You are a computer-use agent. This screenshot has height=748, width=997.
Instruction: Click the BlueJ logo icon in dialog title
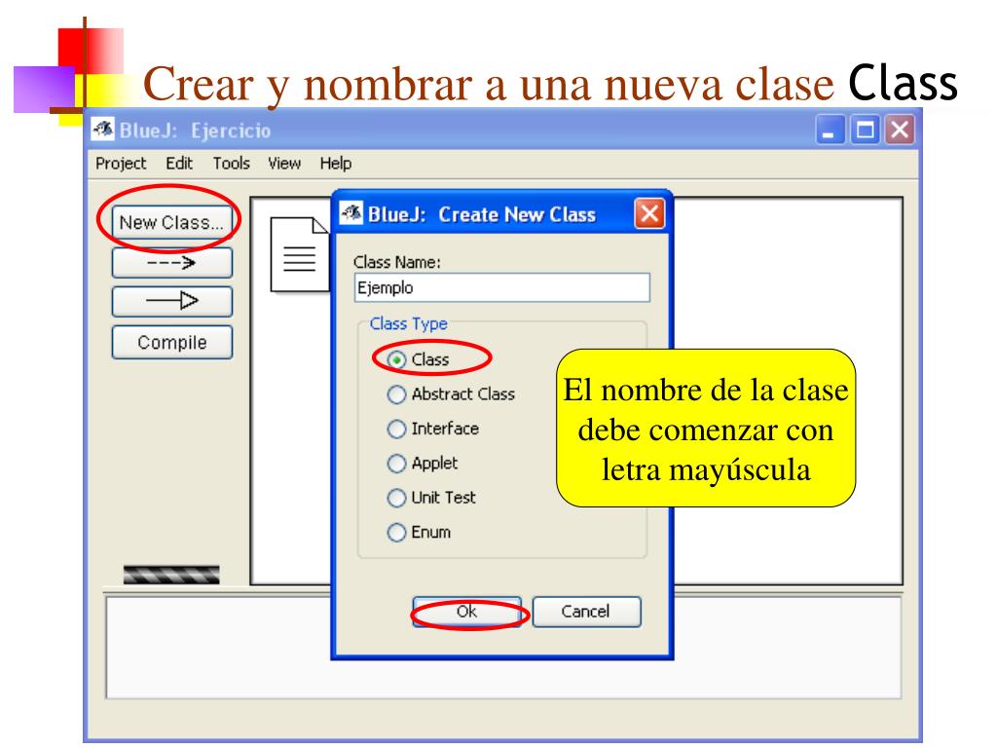click(x=351, y=213)
